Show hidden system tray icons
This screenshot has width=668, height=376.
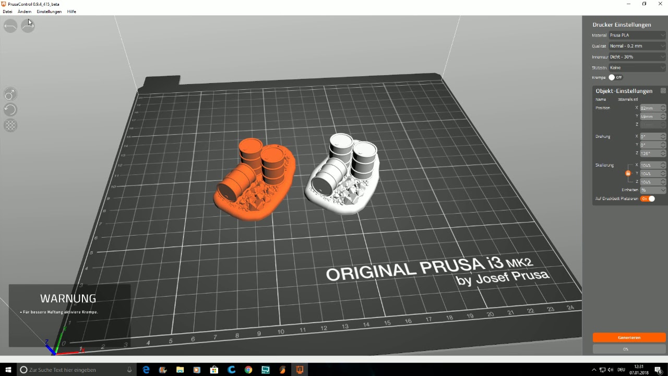[x=594, y=370]
